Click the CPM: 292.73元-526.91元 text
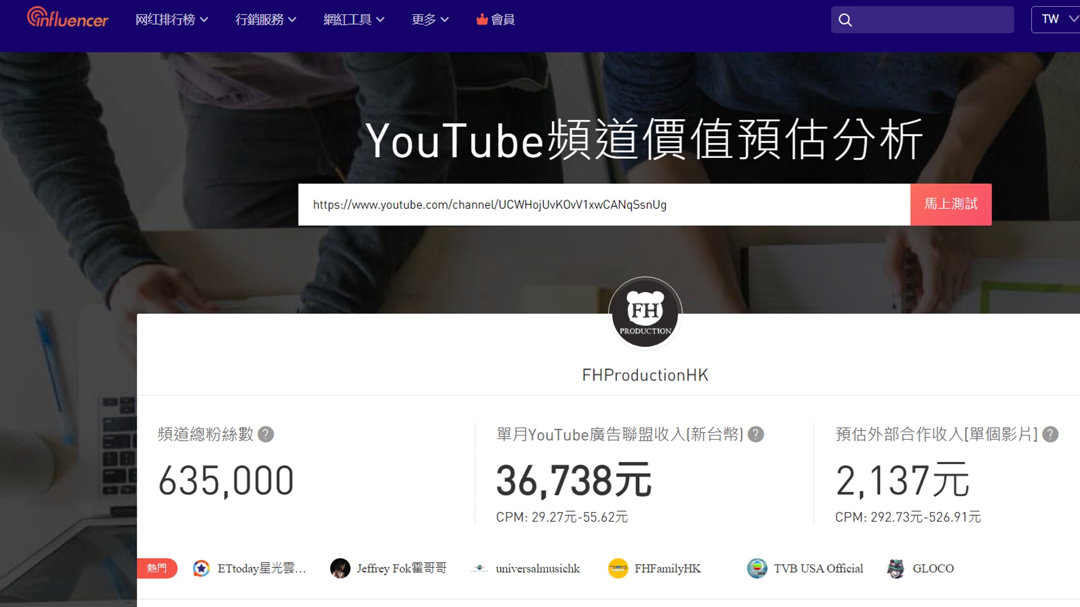This screenshot has height=607, width=1080. pos(908,517)
